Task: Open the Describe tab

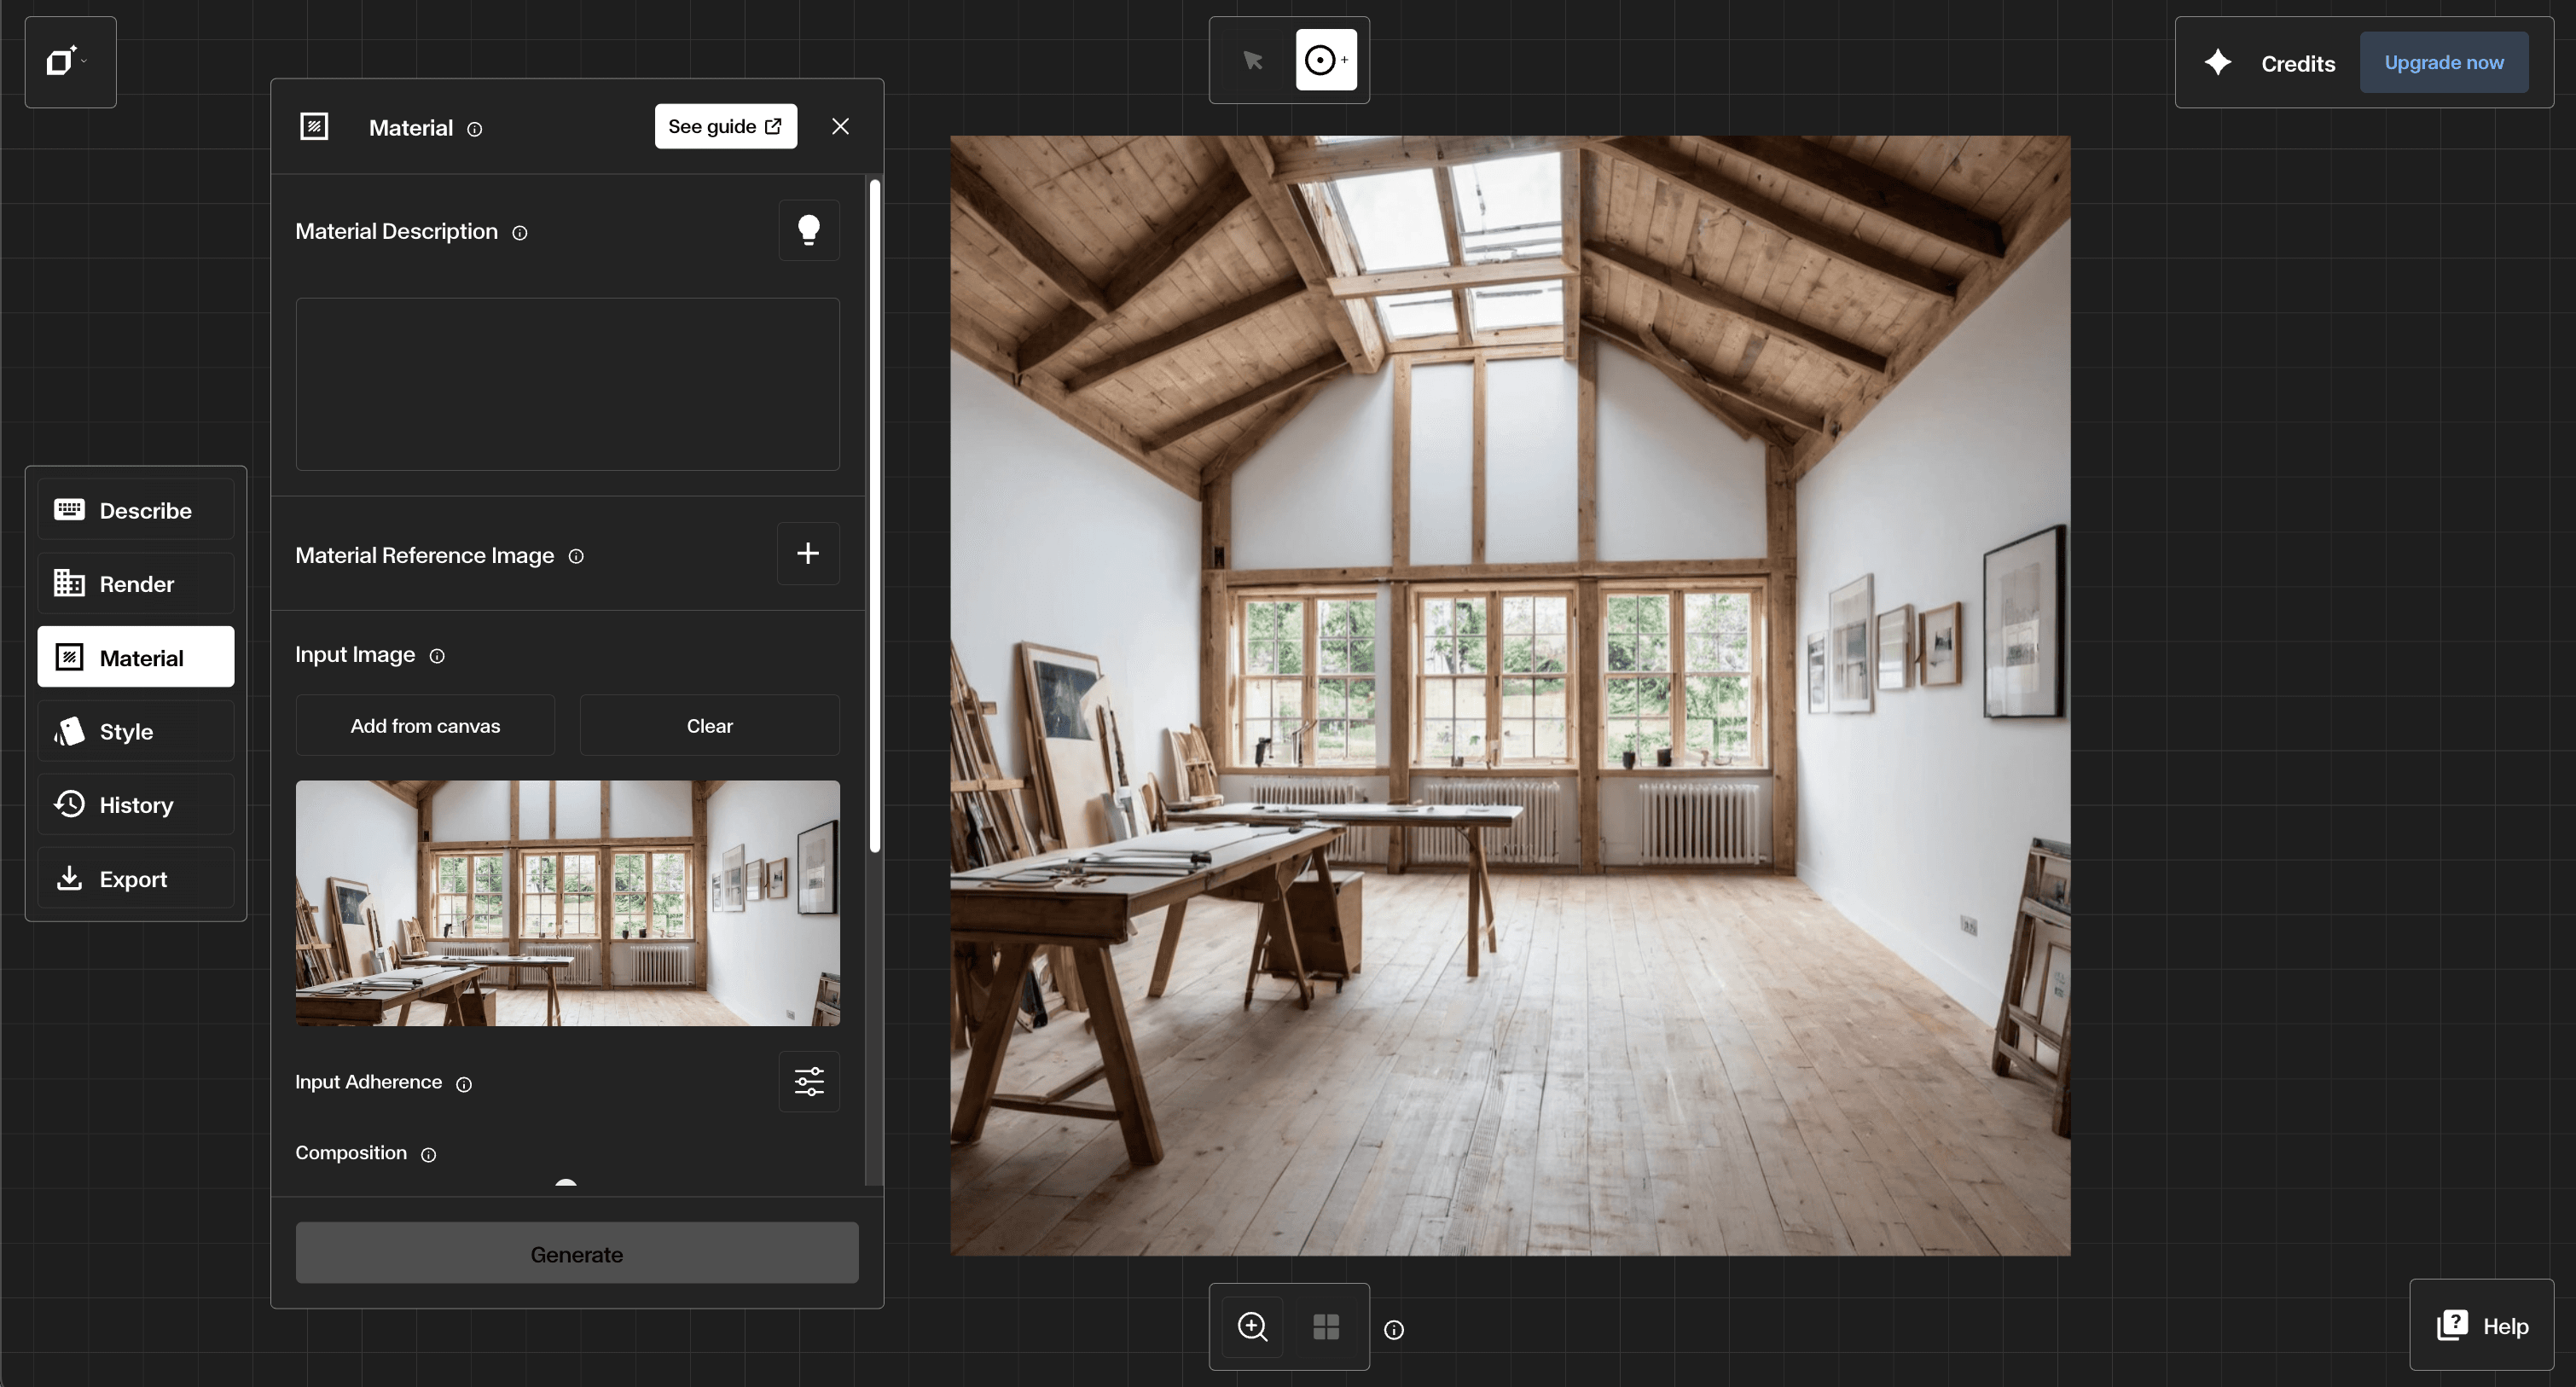Action: pyautogui.click(x=136, y=510)
